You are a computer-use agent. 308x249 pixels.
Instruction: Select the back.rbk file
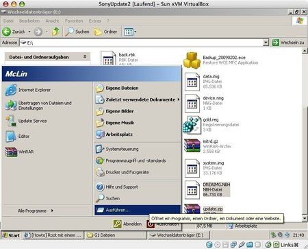click(120, 59)
